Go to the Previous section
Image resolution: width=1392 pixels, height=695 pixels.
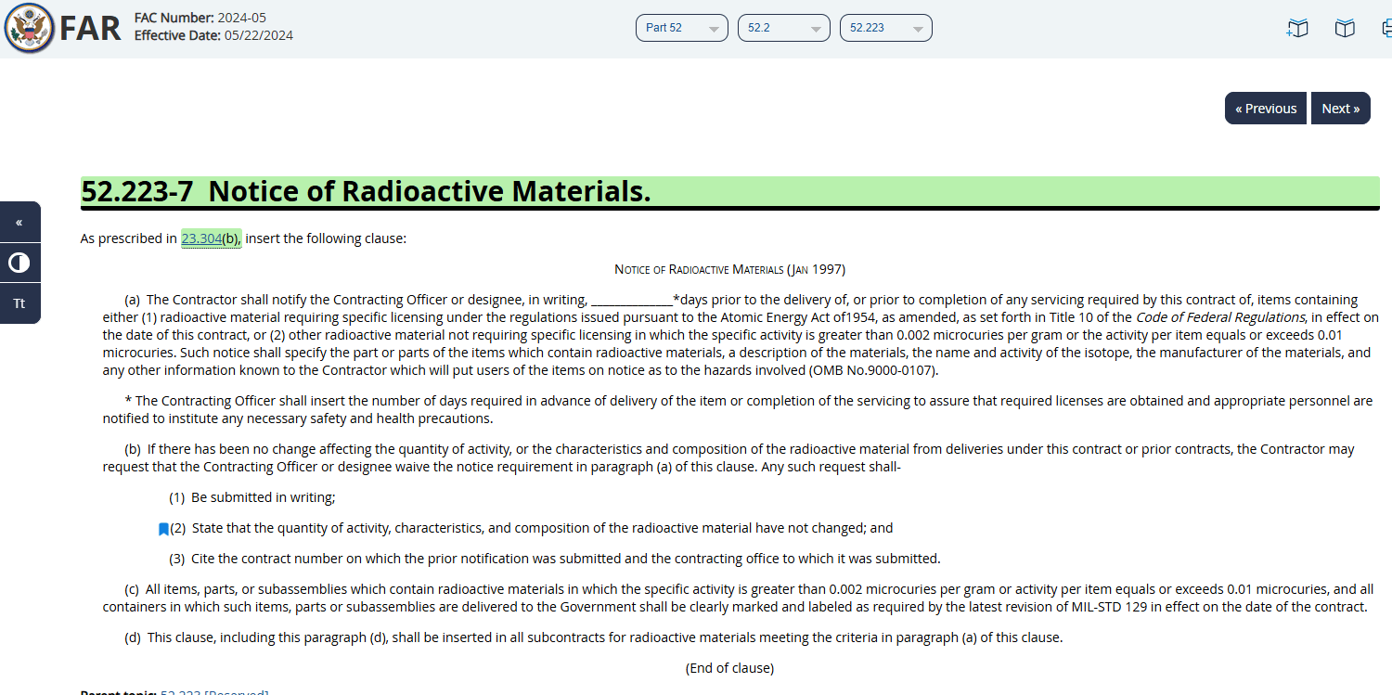(x=1266, y=109)
